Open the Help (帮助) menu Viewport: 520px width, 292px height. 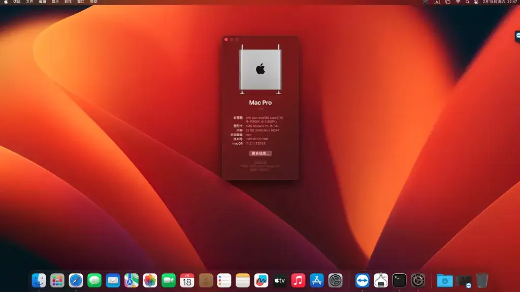(94, 2)
